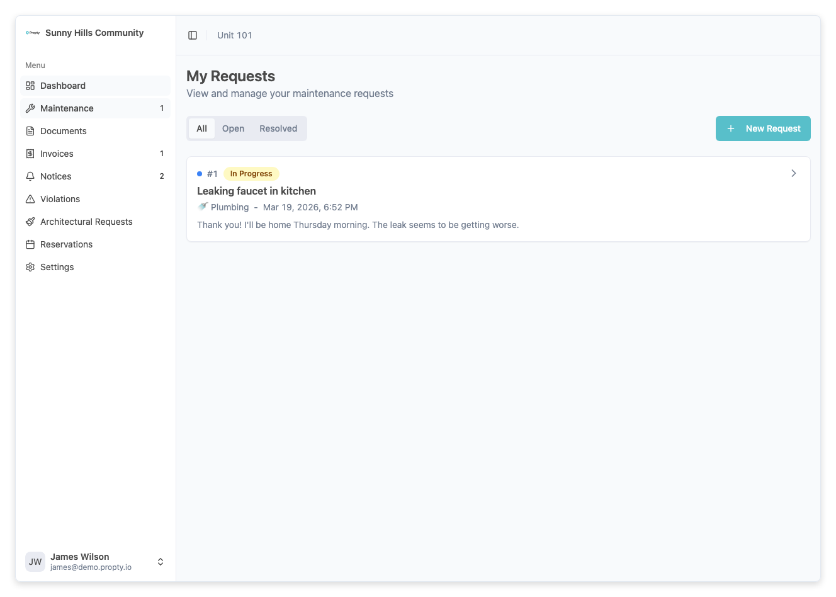The height and width of the screenshot is (597, 836).
Task: Click the Maintenance wrench icon
Action: pos(30,108)
